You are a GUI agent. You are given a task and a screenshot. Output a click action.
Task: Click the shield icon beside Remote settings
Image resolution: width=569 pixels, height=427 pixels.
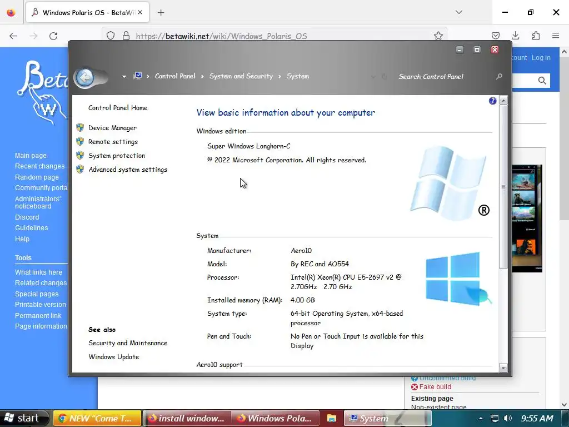(80, 141)
